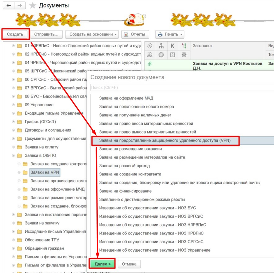Click the two-people users column icon

(150, 55)
